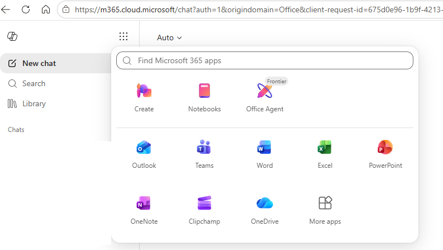Launch the Word app

(x=265, y=154)
